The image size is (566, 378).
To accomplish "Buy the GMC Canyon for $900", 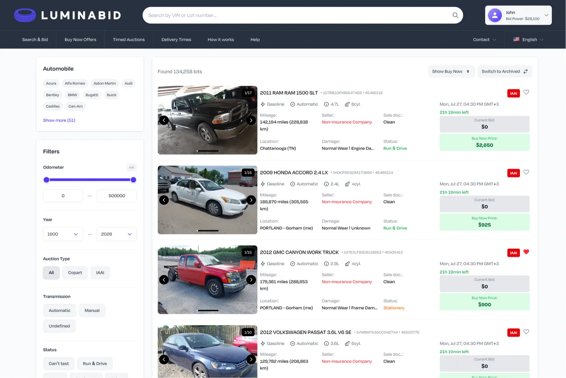I will 484,302.
